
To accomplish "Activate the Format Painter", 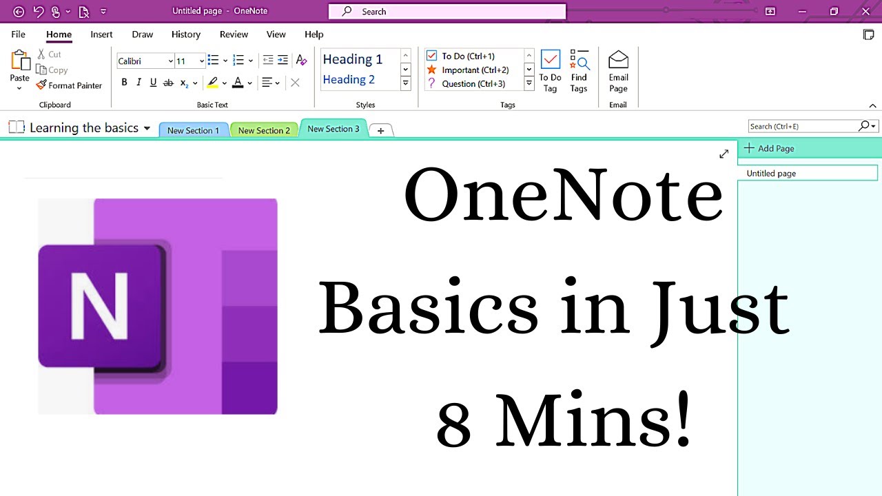I will point(70,85).
